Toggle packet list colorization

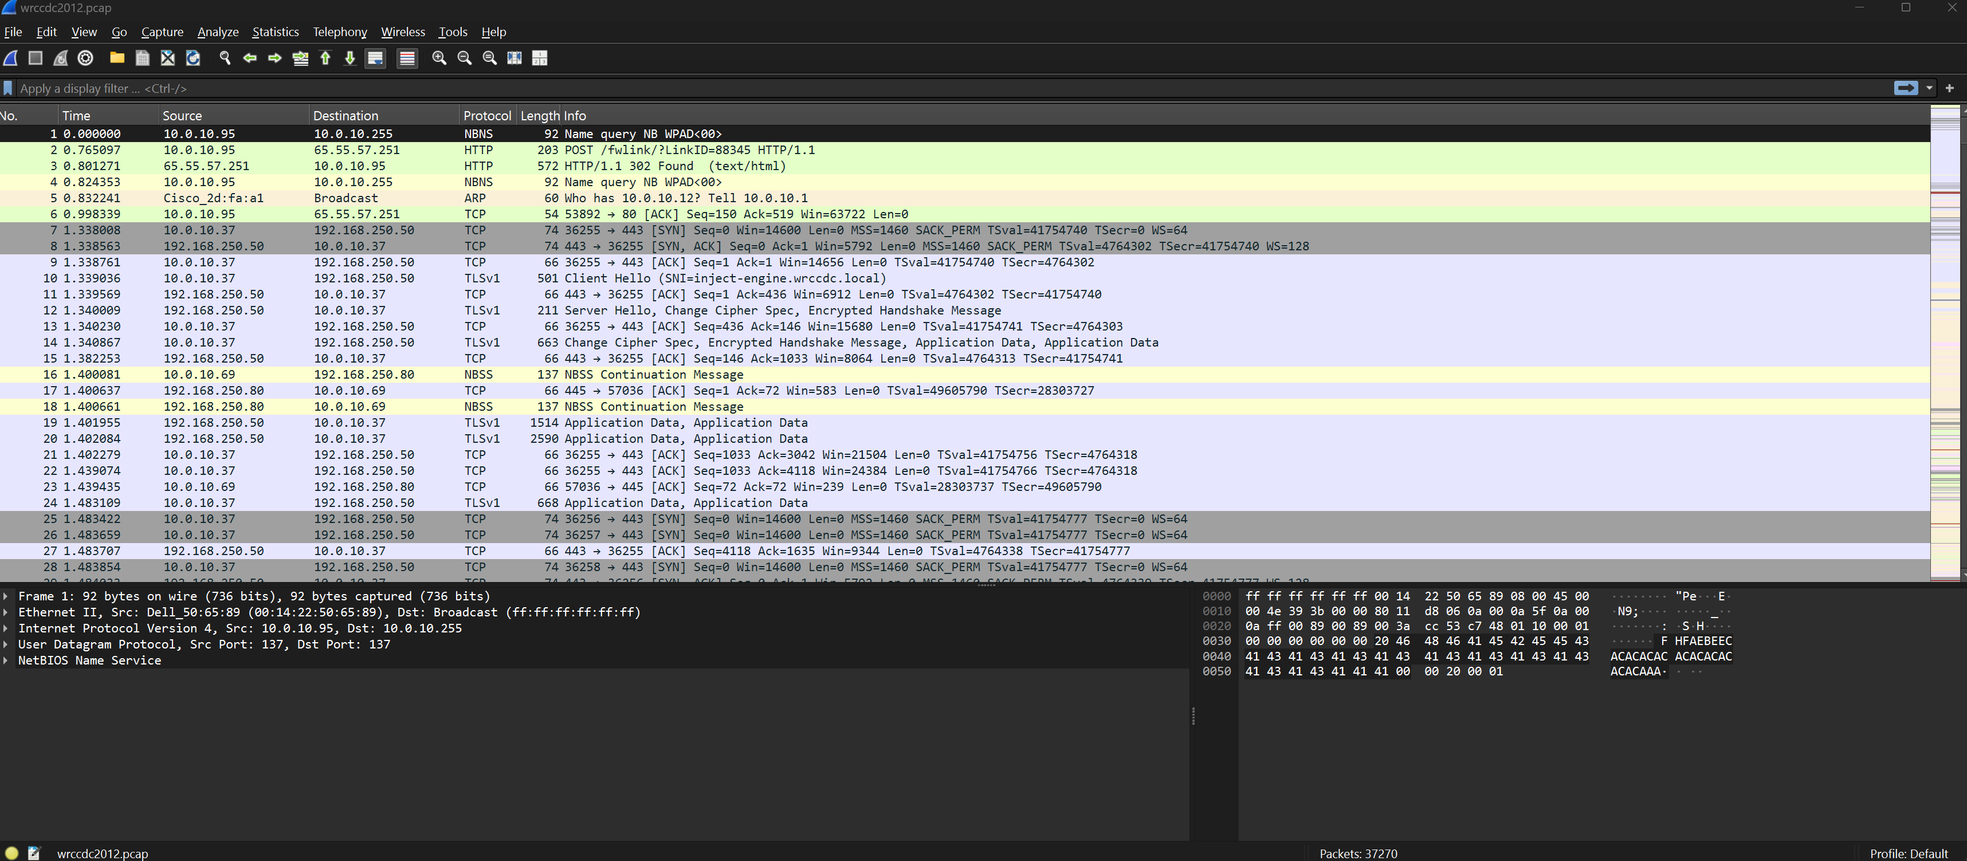point(407,58)
